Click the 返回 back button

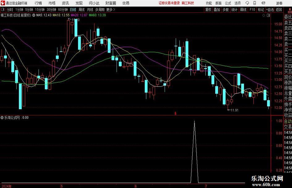click(279, 10)
